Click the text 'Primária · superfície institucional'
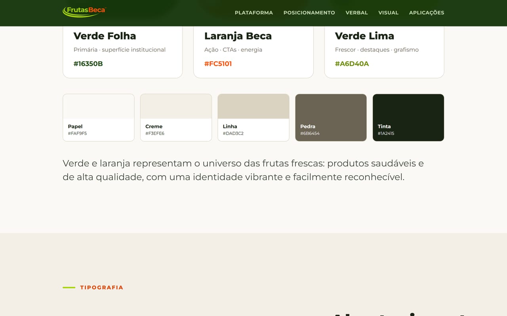Screen dimensions: 507x316 coord(120,50)
